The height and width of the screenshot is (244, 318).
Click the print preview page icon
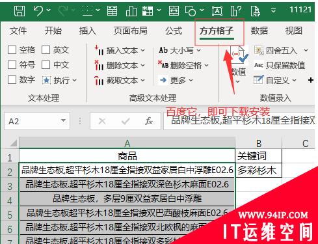(256, 10)
